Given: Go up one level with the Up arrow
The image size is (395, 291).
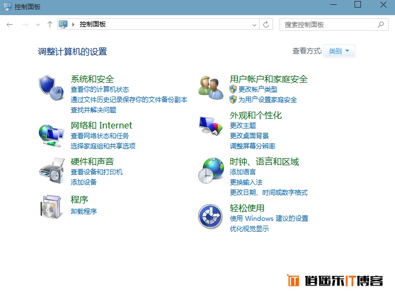Looking at the screenshot, I should click(x=50, y=24).
